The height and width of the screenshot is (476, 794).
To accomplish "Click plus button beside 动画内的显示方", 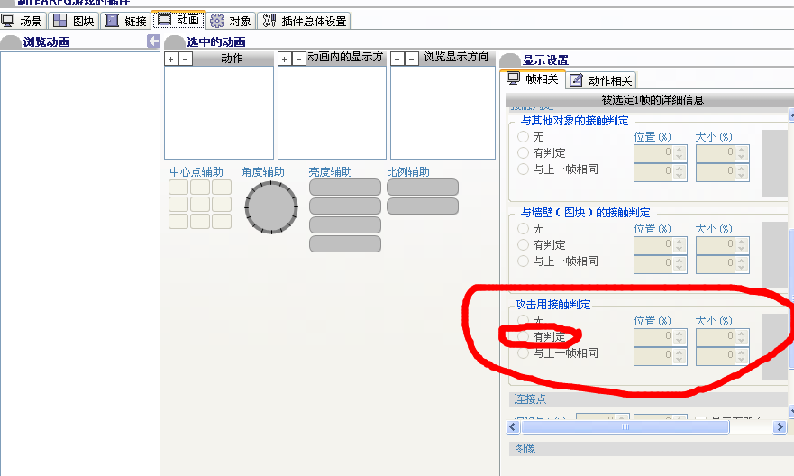I will point(285,59).
